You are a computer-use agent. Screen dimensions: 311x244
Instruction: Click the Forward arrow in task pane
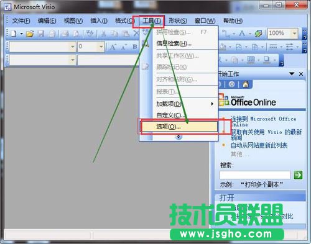pos(232,84)
